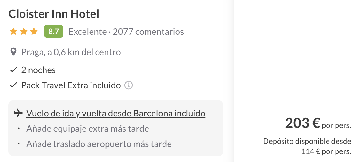
Task: Click Excelente · 2077 comentarios reviews text
Action: (x=126, y=32)
